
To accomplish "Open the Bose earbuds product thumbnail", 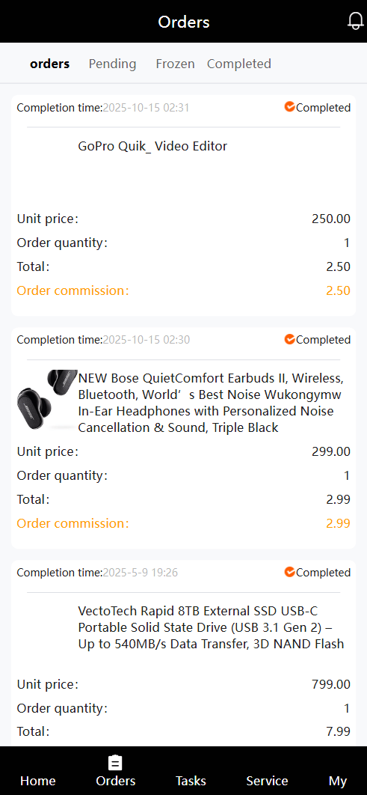I will point(47,400).
